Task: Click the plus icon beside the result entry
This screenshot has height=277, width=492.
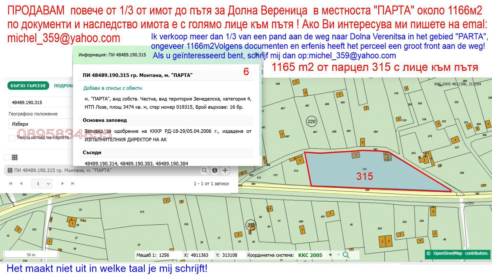Action: coord(225,170)
